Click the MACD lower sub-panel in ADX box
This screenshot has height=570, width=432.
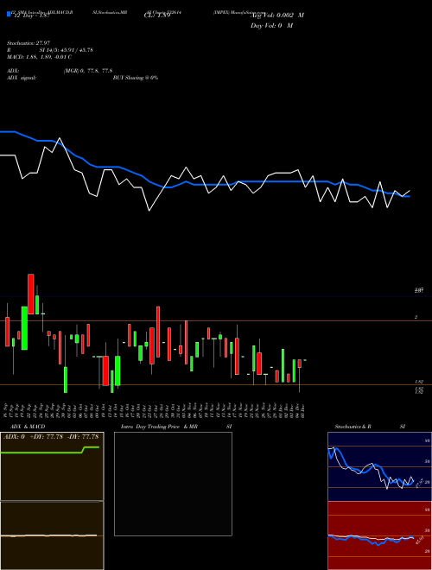pyautogui.click(x=52, y=535)
